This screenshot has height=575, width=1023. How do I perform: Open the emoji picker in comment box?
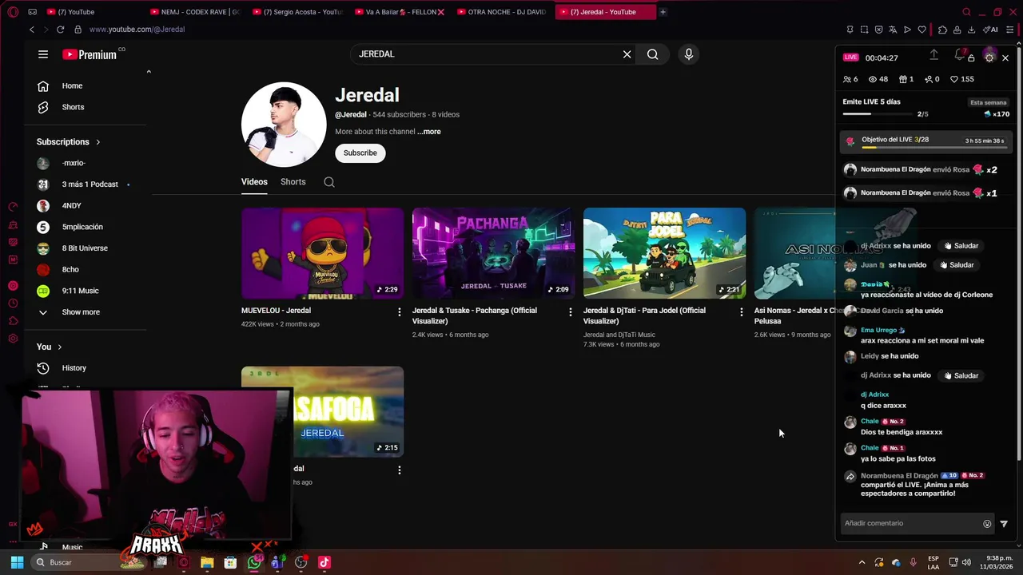987,524
